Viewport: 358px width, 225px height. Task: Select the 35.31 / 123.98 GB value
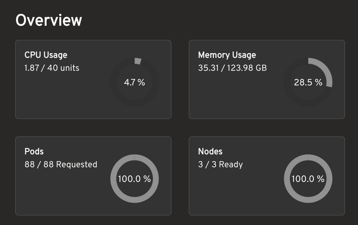232,68
